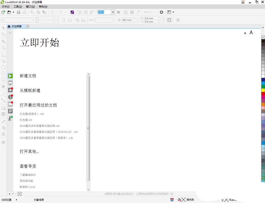Click the Open folder toolbar icon
265x203 pixels.
pyautogui.click(x=9, y=12)
